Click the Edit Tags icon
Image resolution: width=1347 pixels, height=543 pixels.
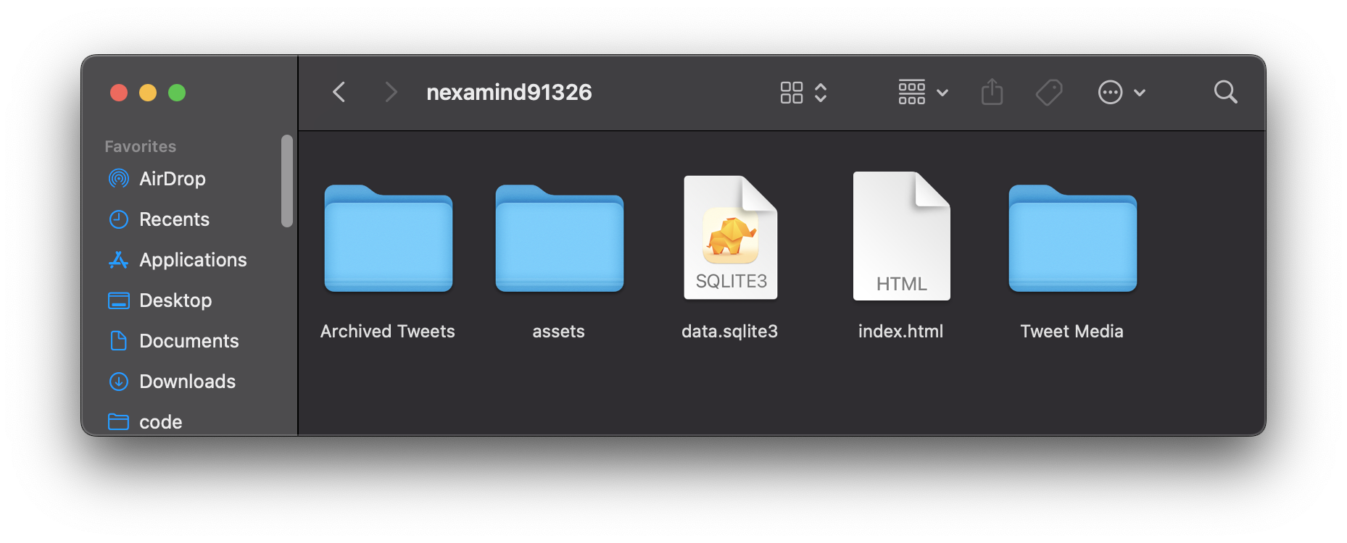coord(1049,92)
